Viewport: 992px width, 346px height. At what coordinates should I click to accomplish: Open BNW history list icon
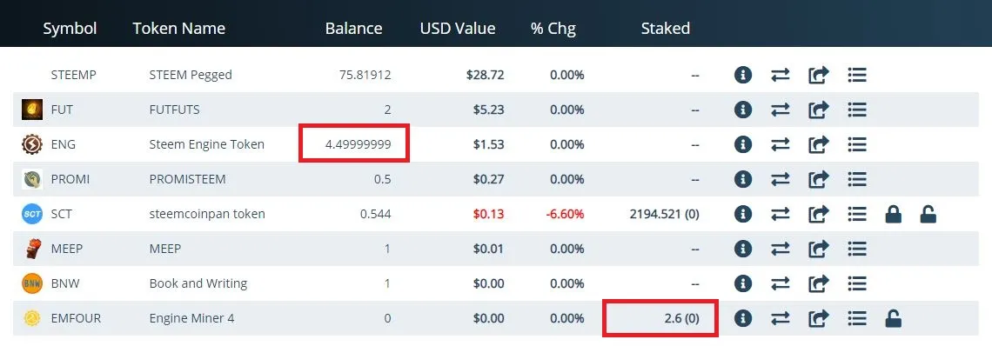pos(856,283)
